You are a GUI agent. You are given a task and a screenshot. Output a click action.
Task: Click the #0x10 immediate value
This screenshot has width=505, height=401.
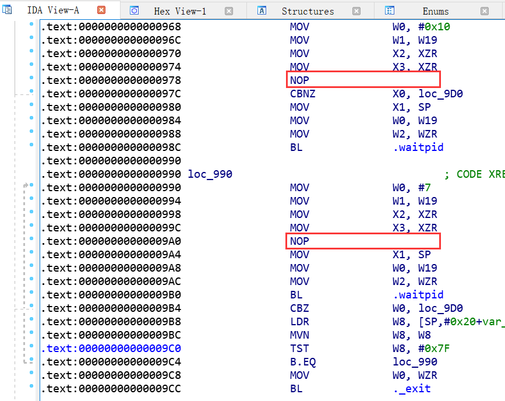click(434, 26)
